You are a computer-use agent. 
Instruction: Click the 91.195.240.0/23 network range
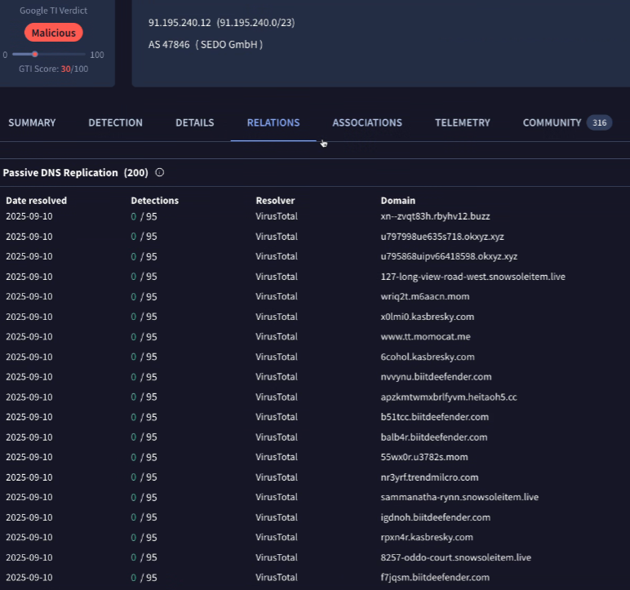(x=255, y=23)
